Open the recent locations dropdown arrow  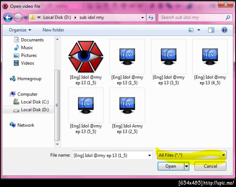coord(26,18)
